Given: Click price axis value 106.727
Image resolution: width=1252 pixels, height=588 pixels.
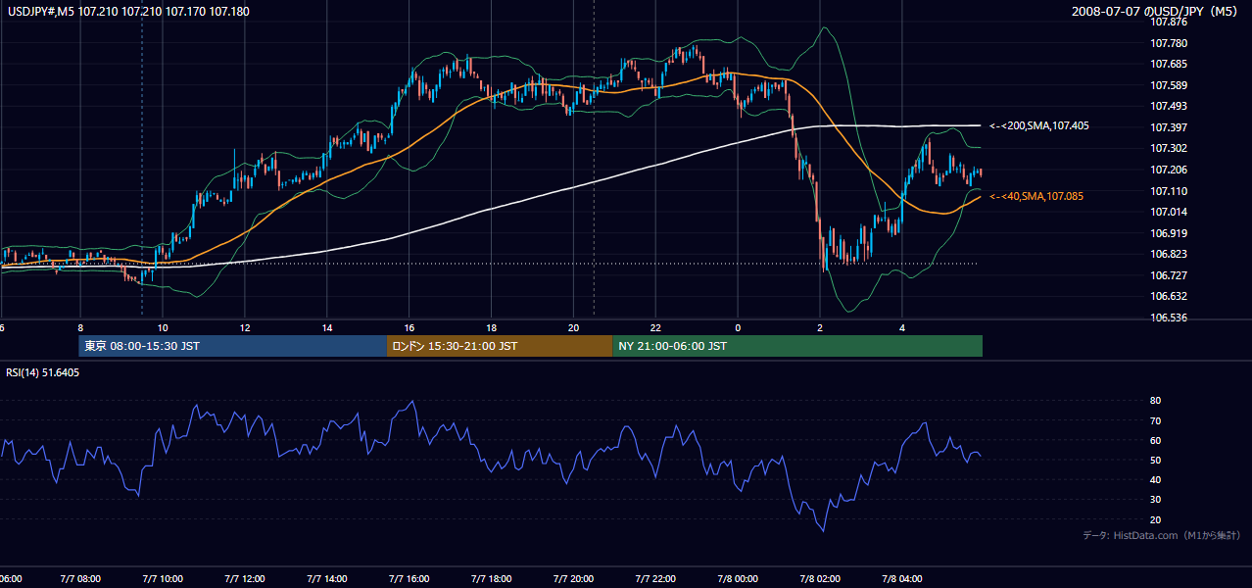Looking at the screenshot, I should [1168, 275].
